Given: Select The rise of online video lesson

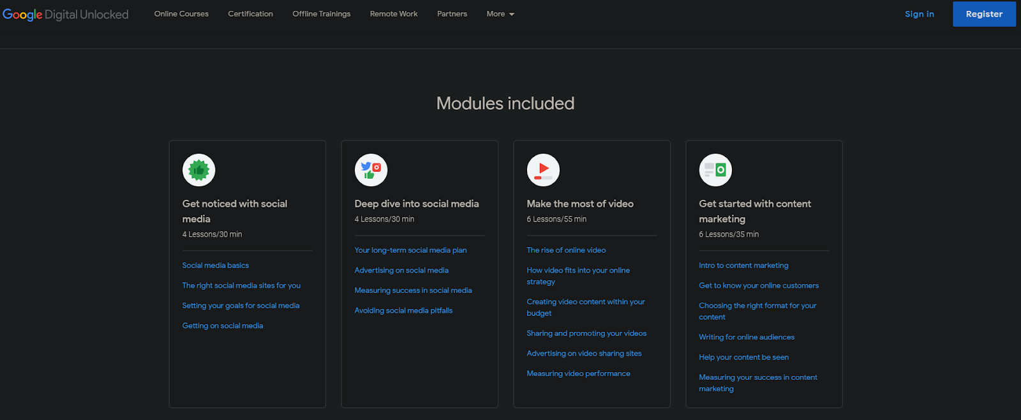Looking at the screenshot, I should pyautogui.click(x=566, y=250).
